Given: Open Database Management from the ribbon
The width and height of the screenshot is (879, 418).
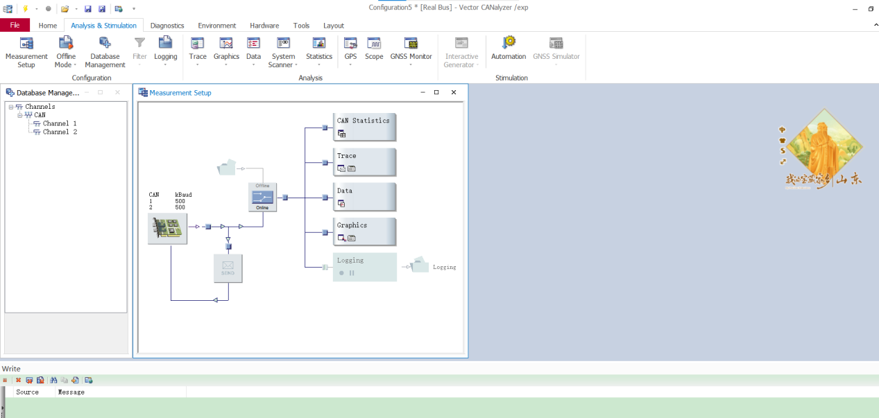Looking at the screenshot, I should pos(105,52).
